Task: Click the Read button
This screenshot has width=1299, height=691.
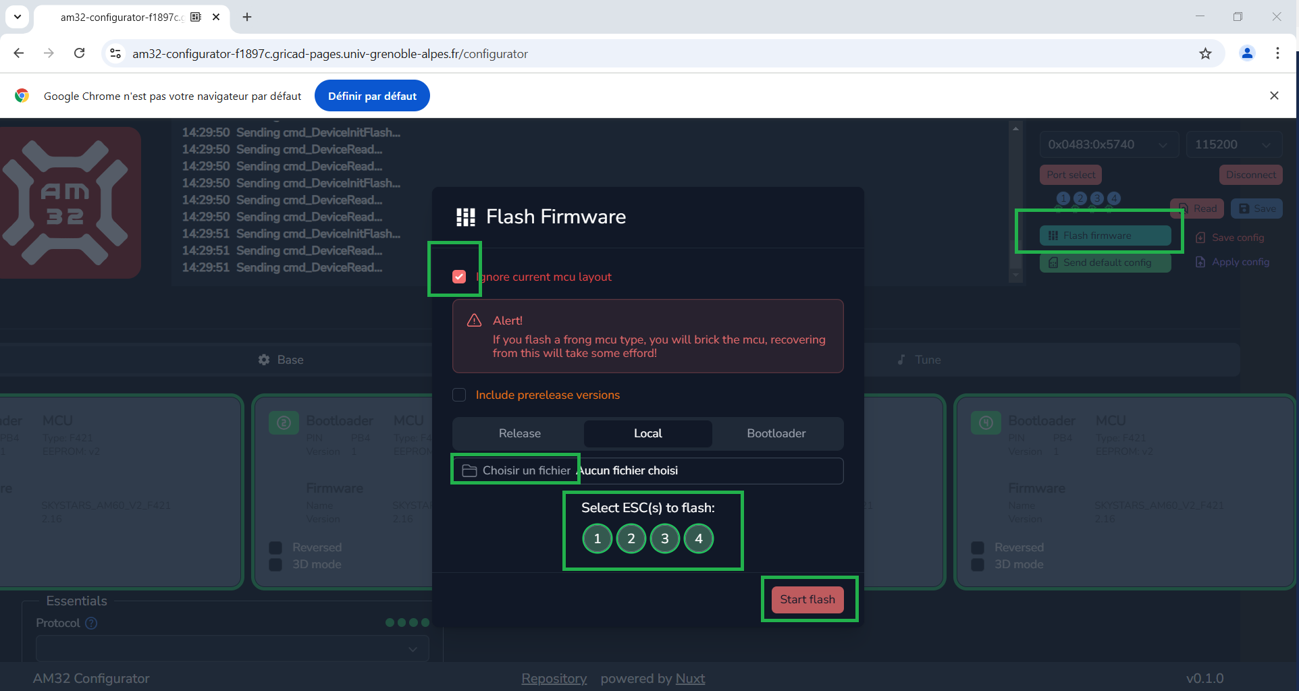Action: click(x=1197, y=209)
